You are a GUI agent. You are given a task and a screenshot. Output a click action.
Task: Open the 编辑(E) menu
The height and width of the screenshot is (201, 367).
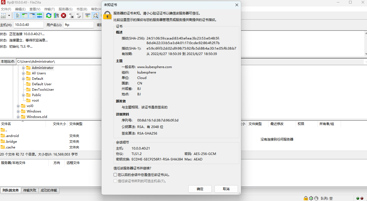tap(20, 9)
